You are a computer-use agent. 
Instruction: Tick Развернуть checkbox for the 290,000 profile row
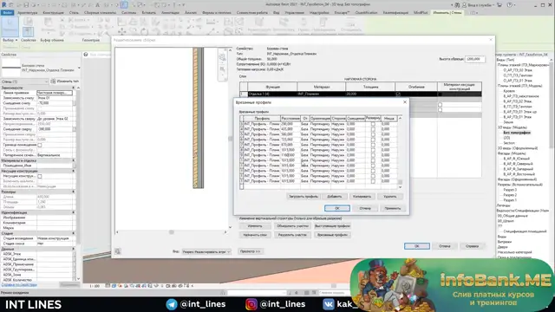click(x=373, y=124)
